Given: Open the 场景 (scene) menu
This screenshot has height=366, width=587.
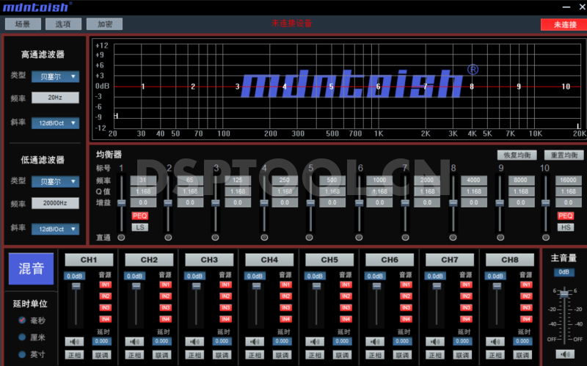Looking at the screenshot, I should [23, 24].
